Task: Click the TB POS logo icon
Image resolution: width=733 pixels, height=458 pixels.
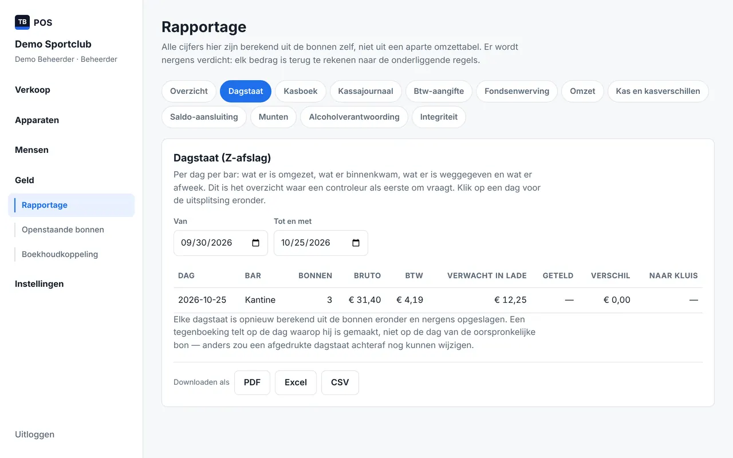Action: [x=22, y=22]
